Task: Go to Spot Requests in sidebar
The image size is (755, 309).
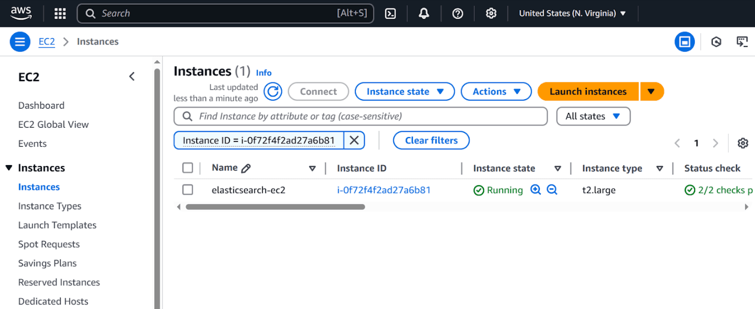Action: [x=49, y=244]
